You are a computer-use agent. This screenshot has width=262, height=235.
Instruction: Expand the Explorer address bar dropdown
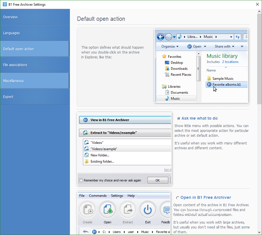pyautogui.click(x=231, y=37)
